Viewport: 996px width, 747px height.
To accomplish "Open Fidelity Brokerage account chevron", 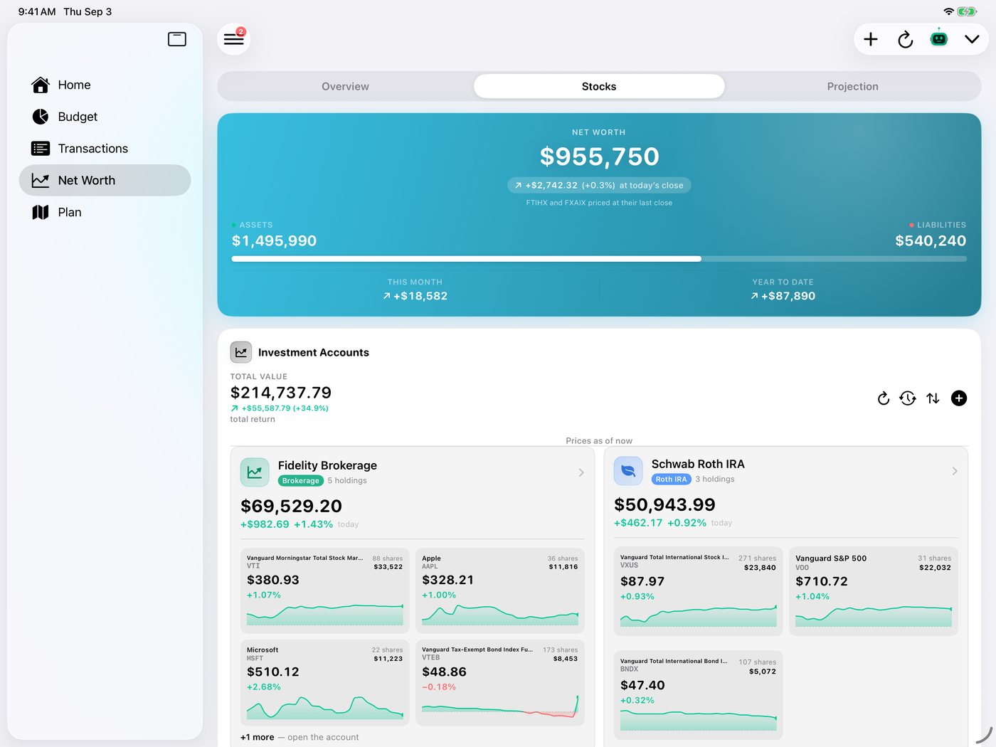I will [581, 472].
